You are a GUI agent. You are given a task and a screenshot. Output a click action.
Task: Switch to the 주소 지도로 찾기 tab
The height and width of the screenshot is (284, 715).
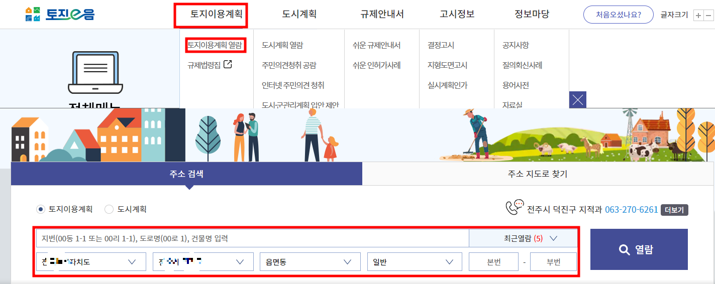coord(538,174)
